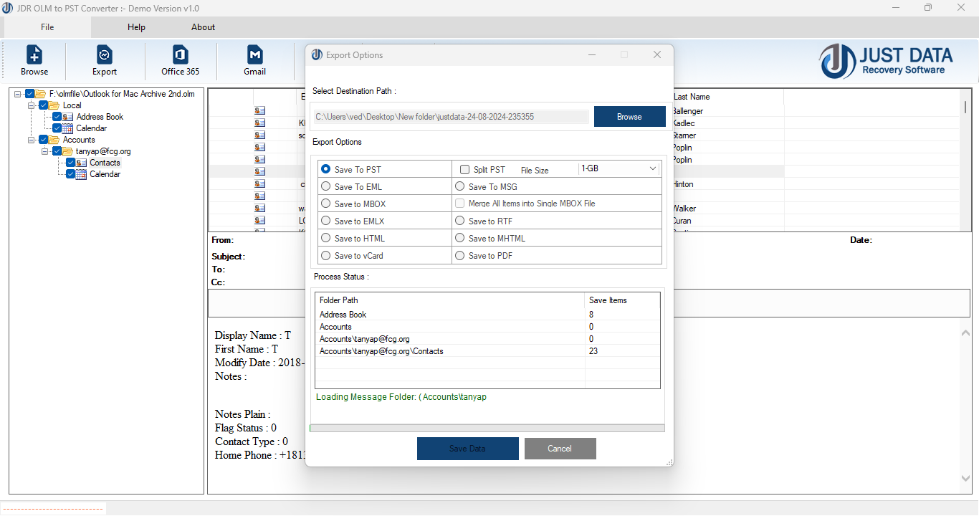
Task: Select the Save To PST radio option
Action: click(326, 169)
